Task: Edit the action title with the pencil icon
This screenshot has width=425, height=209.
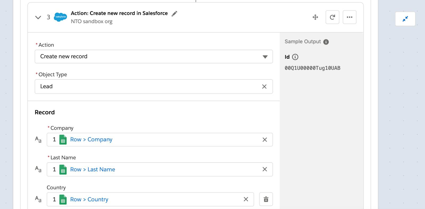Action: (174, 14)
